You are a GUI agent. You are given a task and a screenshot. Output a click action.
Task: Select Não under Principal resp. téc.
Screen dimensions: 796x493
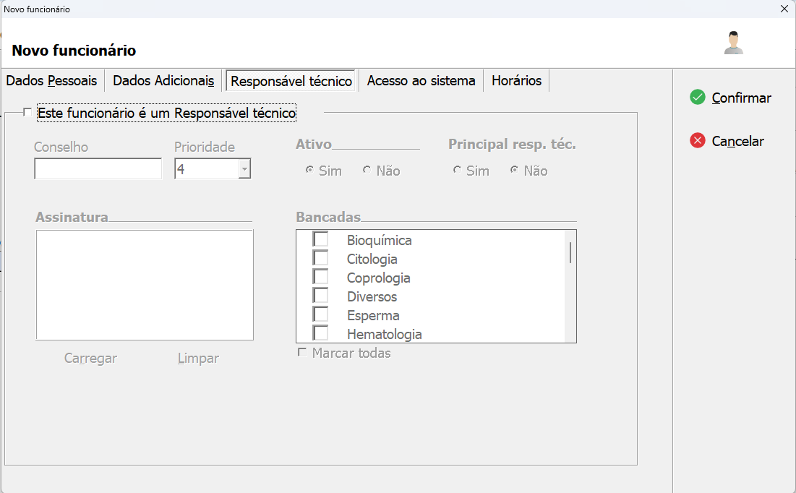[x=514, y=170]
